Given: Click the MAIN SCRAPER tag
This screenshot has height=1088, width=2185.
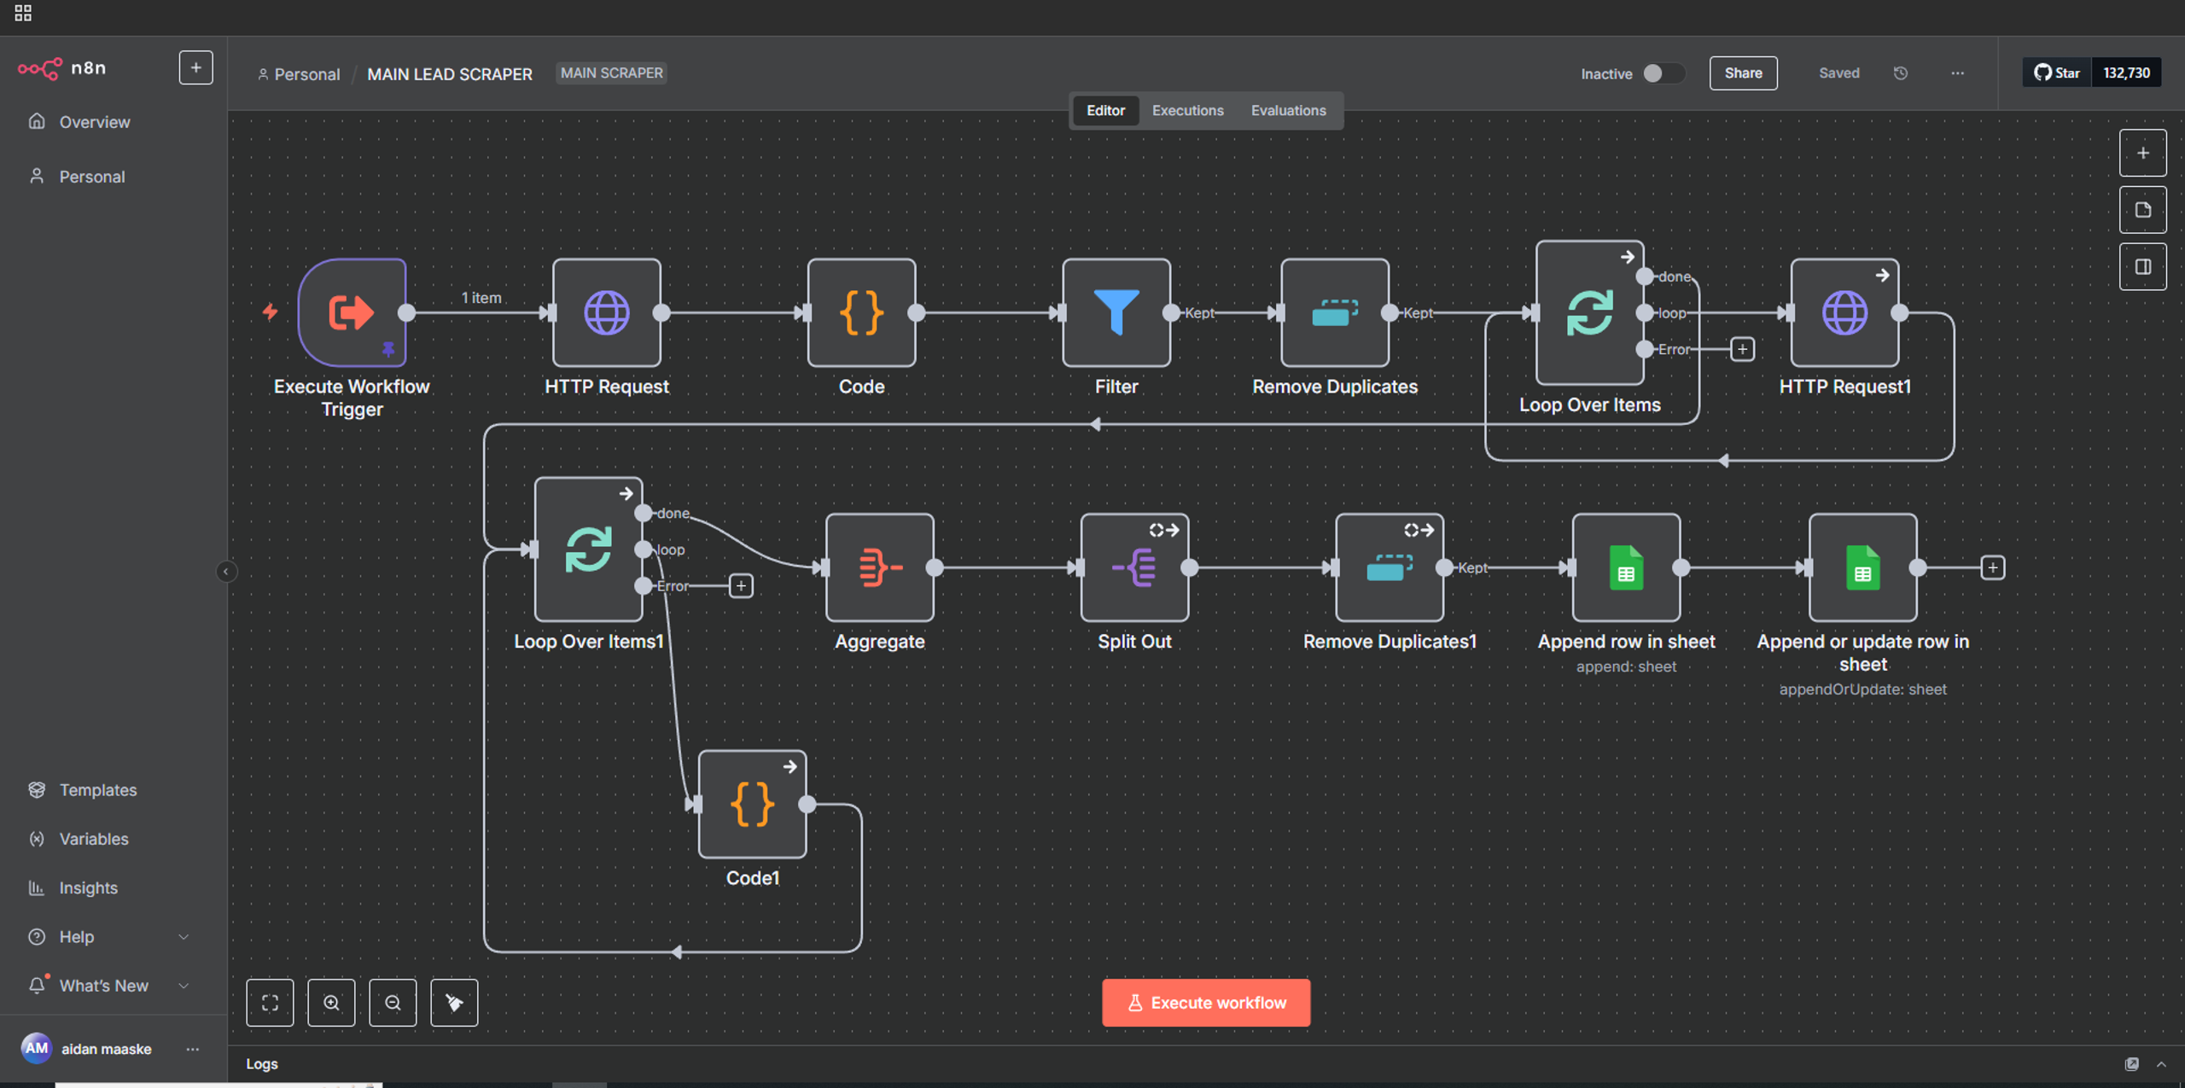Looking at the screenshot, I should (611, 73).
